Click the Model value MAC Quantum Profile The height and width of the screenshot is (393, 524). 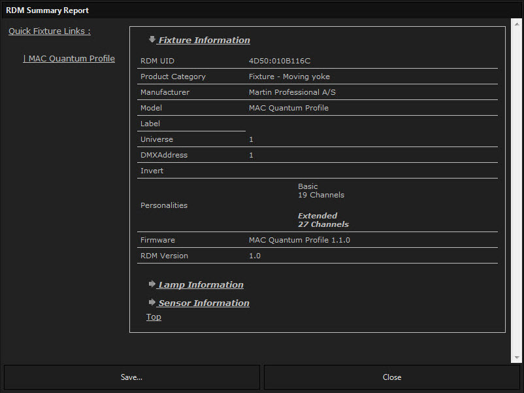coord(289,108)
